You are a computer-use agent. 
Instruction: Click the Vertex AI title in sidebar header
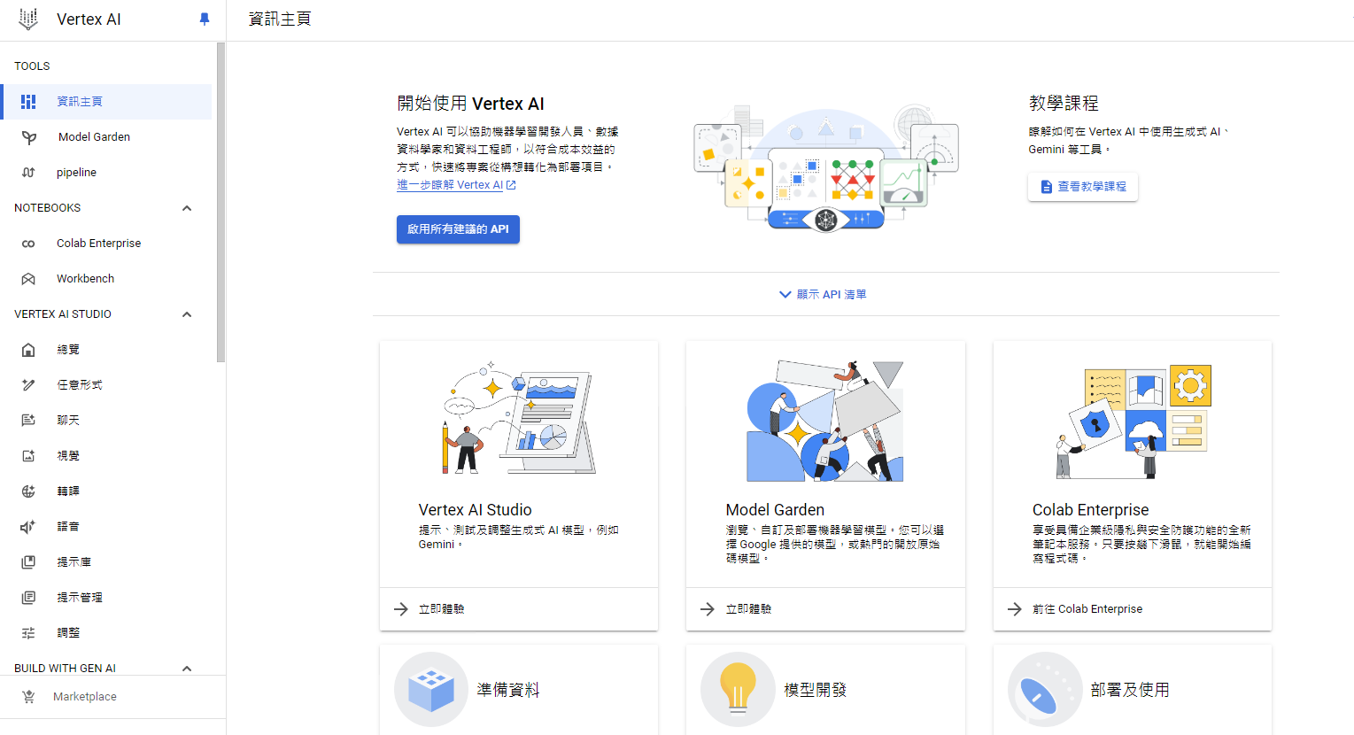(x=89, y=19)
